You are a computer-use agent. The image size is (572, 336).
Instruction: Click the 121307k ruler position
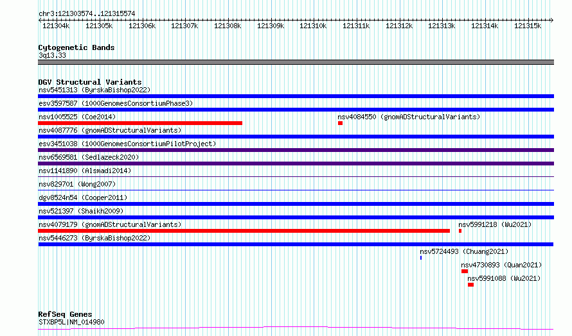click(184, 26)
